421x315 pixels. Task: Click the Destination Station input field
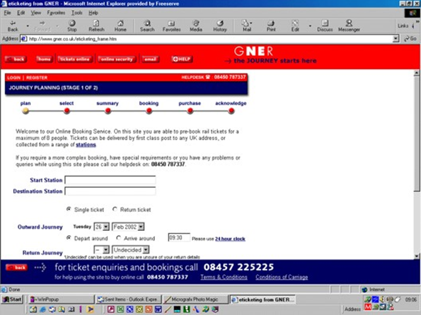coord(110,191)
